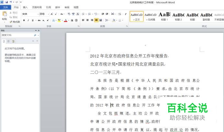Screen dimensions: 224x132
Task: Click the Increase Indent icon
Action: tap(107, 14)
